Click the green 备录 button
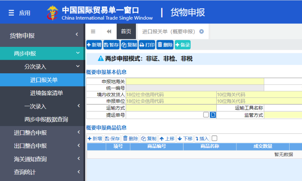 [183, 45]
